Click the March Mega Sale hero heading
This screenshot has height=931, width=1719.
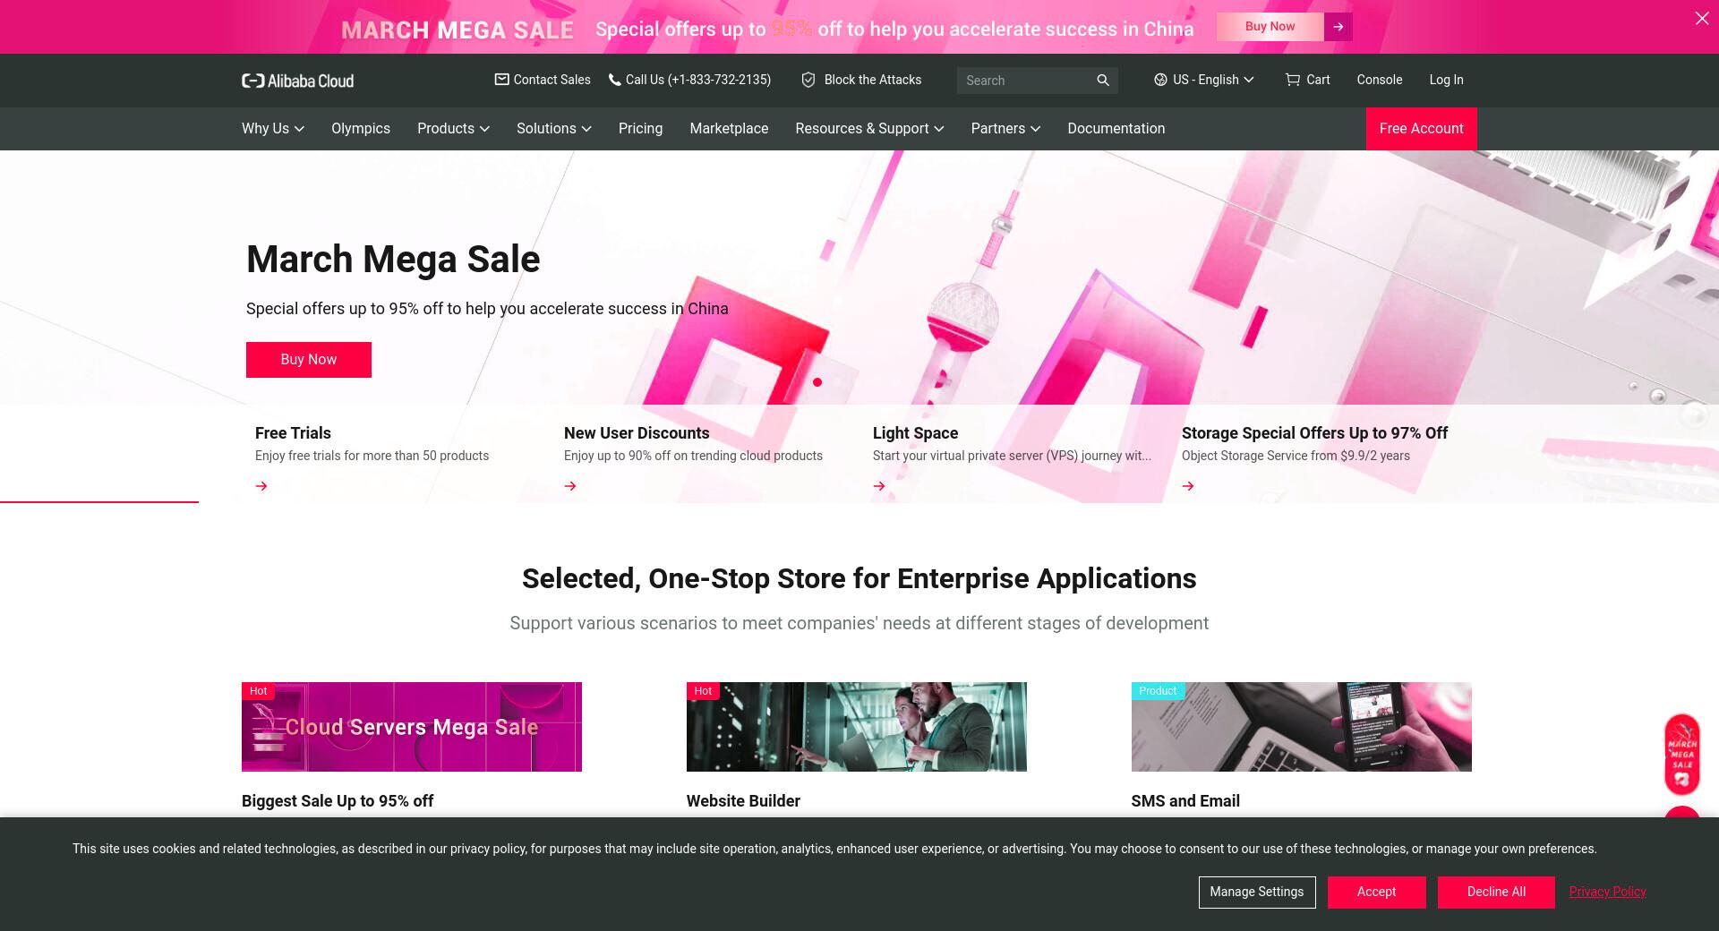393,260
